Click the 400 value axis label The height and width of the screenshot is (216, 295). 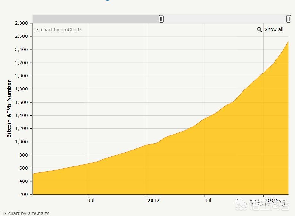(x=23, y=181)
